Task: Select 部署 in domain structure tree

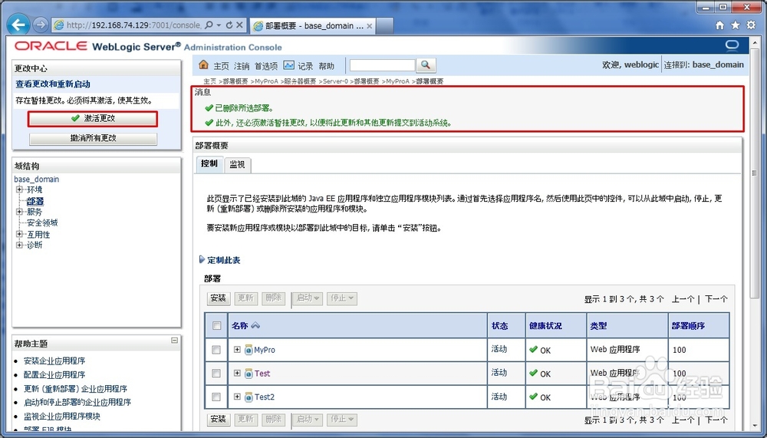Action: (x=35, y=201)
